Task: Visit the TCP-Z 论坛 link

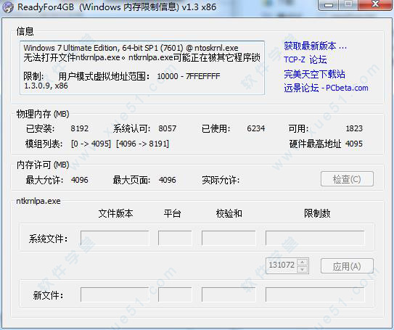Action: (x=305, y=59)
